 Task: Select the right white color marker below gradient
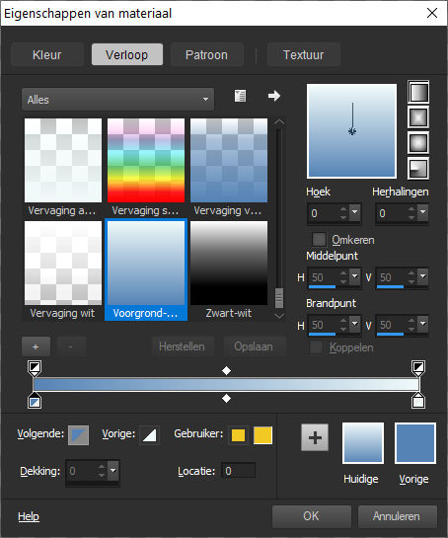click(418, 401)
